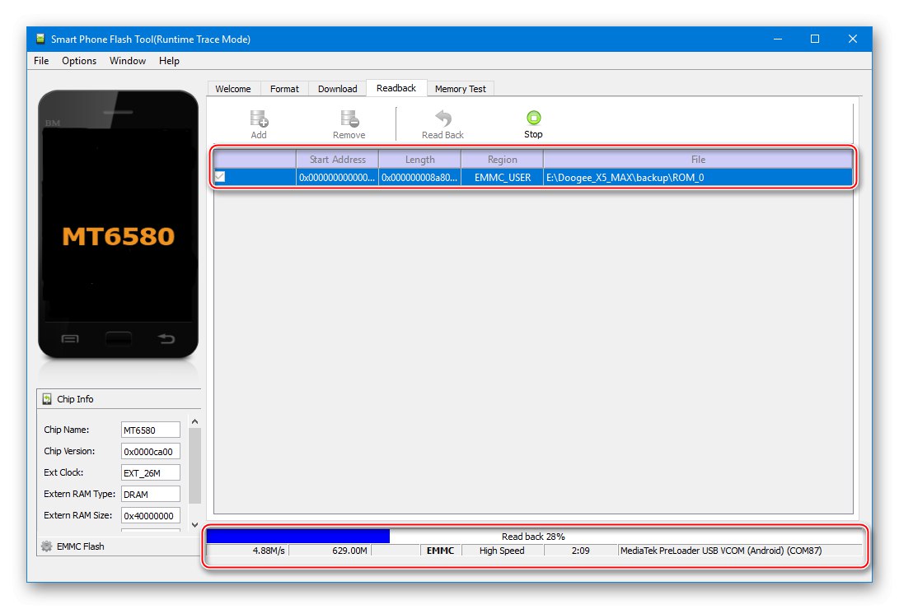This screenshot has height=609, width=899.
Task: Click the Ext Clock field EXT_26M
Action: [151, 472]
